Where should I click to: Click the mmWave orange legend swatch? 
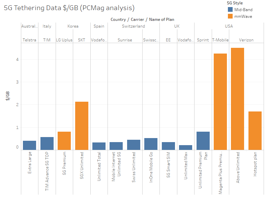point(230,16)
